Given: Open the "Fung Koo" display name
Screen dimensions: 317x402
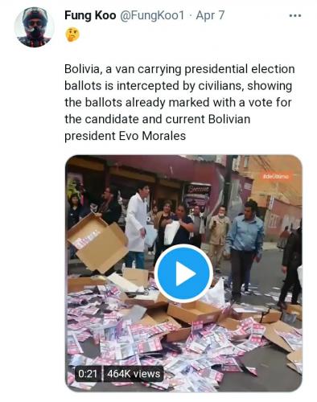Looking at the screenshot, I should coord(90,15).
